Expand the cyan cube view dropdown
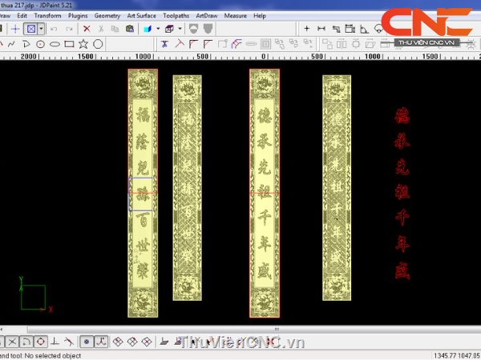The width and height of the screenshot is (481, 360). click(x=158, y=29)
